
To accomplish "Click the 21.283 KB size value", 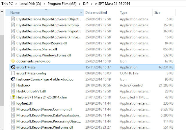I will tap(166, 85).
